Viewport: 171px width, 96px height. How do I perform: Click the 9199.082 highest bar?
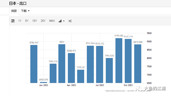119,61
